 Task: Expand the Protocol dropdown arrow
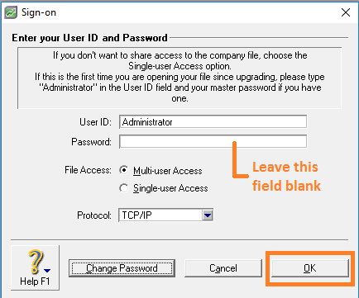(208, 215)
